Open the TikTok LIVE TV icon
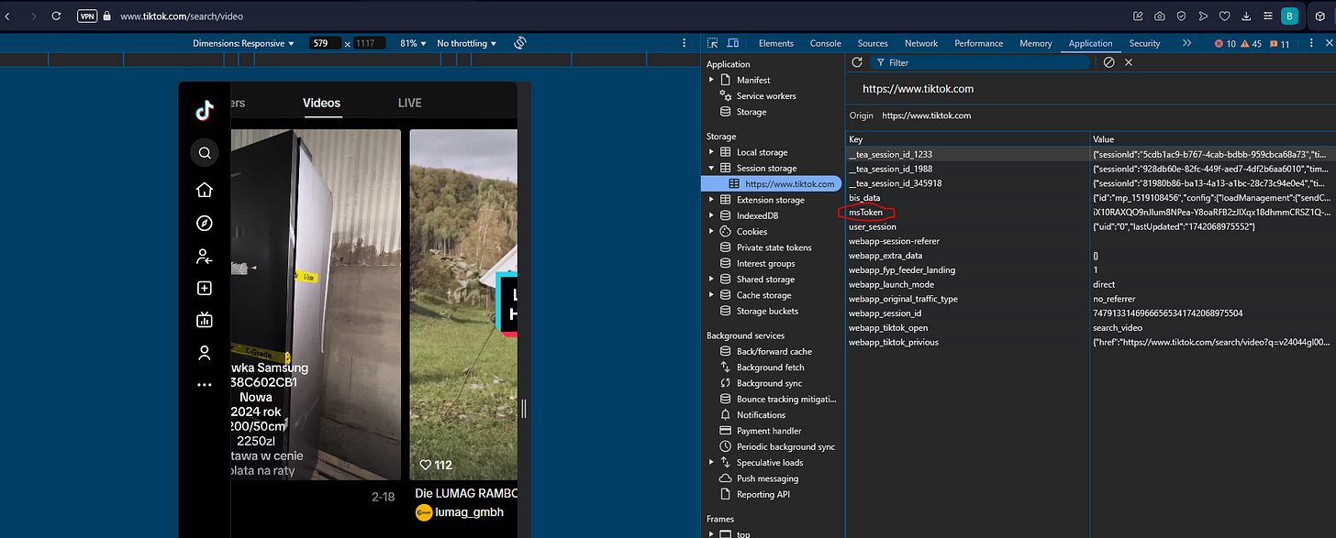The width and height of the screenshot is (1336, 538). click(205, 320)
